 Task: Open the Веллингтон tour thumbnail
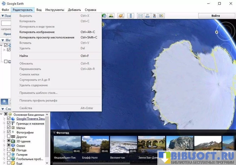[123, 145]
